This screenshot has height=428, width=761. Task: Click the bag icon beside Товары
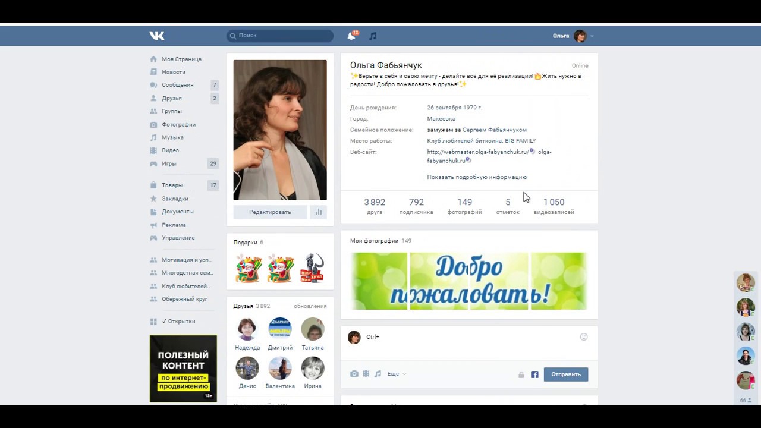pyautogui.click(x=153, y=185)
